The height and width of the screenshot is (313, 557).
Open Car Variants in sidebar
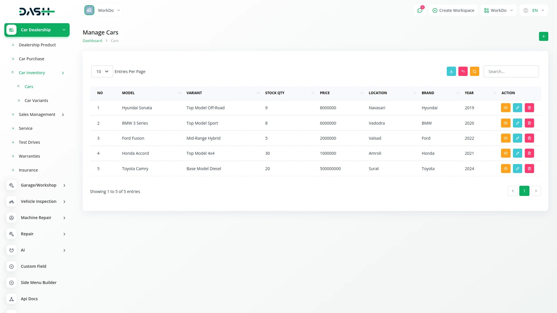[x=36, y=101]
